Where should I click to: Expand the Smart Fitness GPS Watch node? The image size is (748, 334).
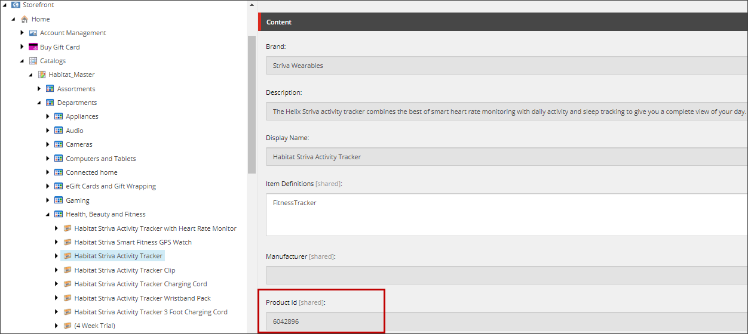pyautogui.click(x=57, y=242)
